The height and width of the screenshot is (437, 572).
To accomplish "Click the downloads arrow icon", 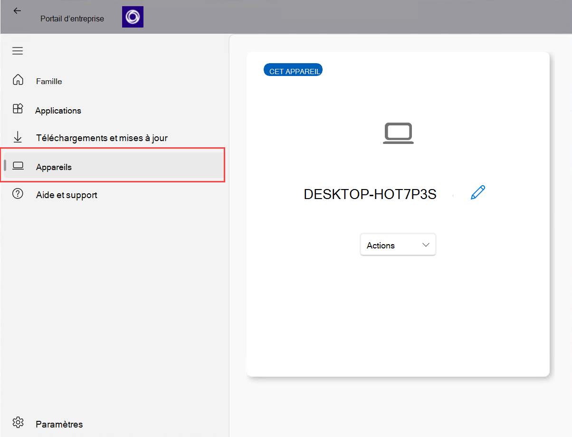I will point(18,137).
